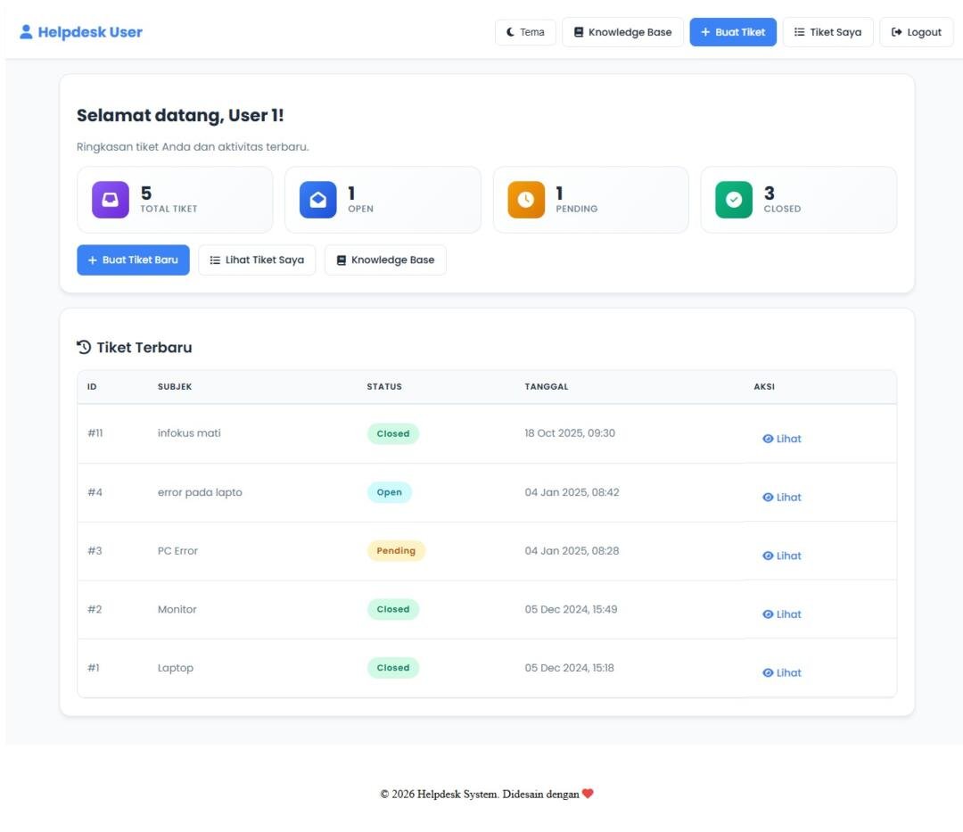Click subject text 'Laptop'
Image resolution: width=963 pixels, height=832 pixels.
pyautogui.click(x=175, y=668)
